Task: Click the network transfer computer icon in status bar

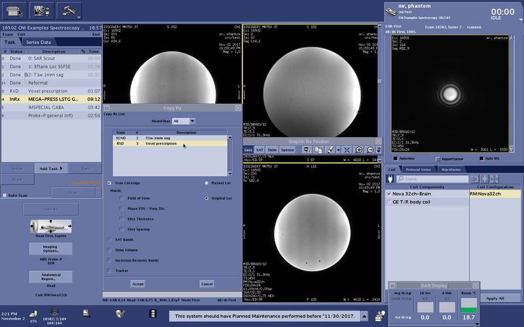Action: (86, 313)
